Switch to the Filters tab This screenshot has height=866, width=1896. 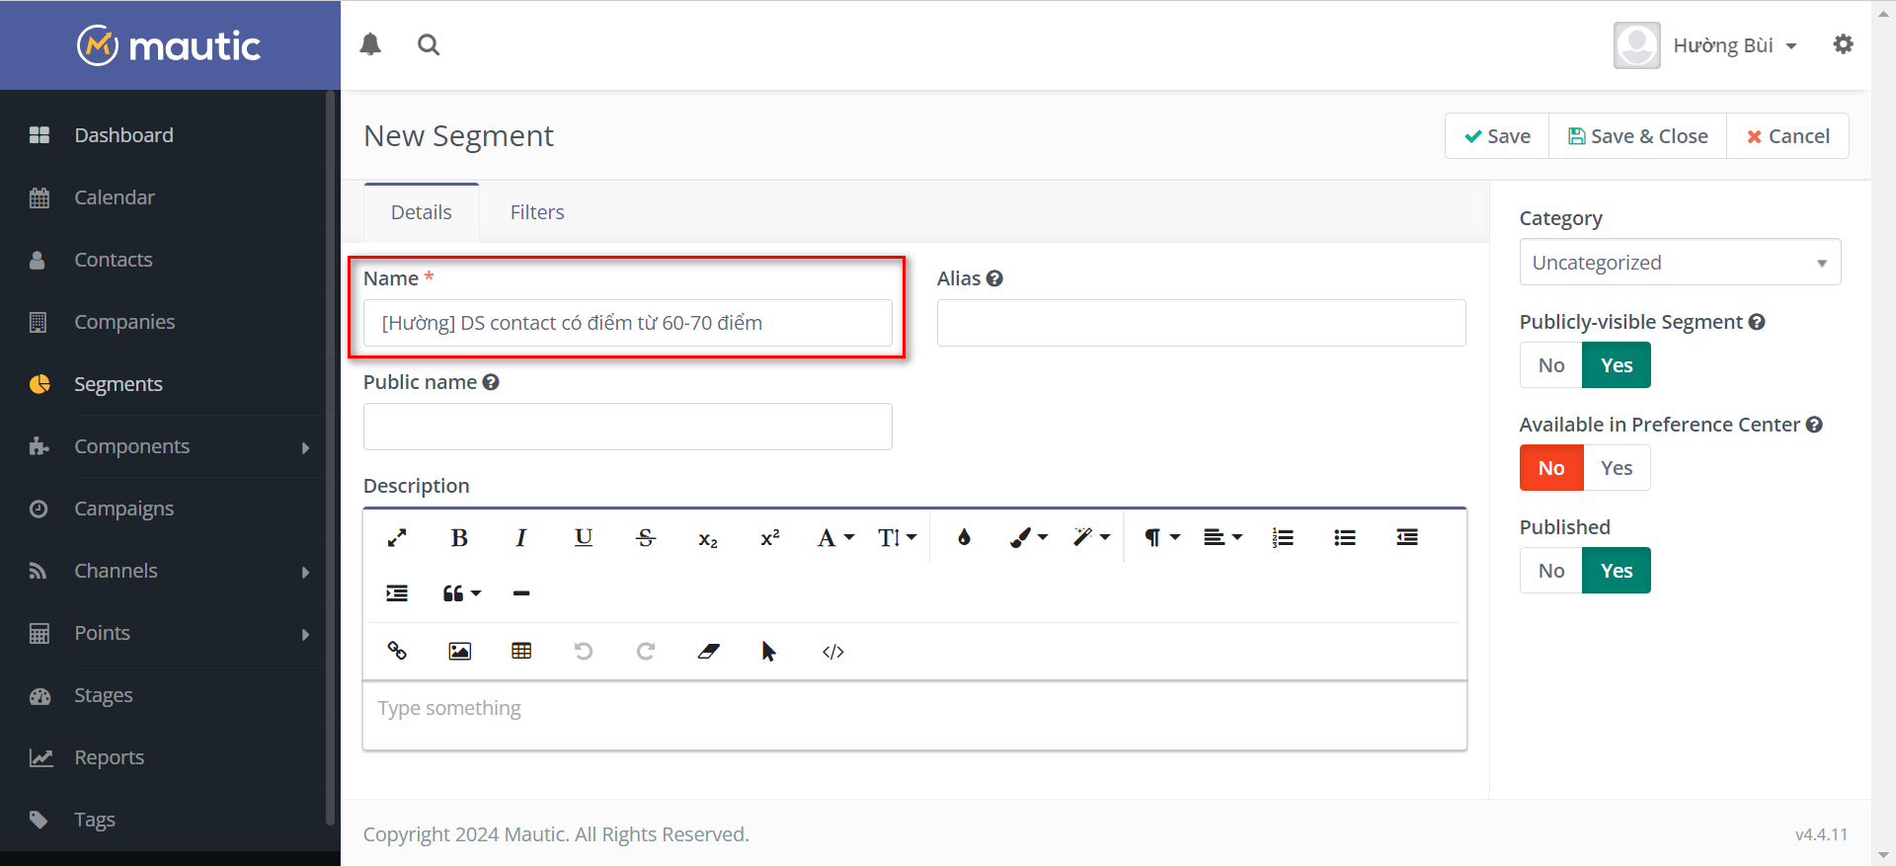(x=537, y=212)
